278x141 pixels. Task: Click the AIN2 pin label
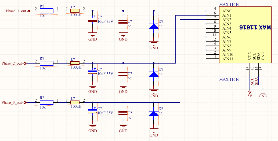227,20
